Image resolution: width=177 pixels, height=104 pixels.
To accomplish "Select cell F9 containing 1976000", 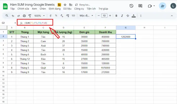I will (x=105, y=68).
